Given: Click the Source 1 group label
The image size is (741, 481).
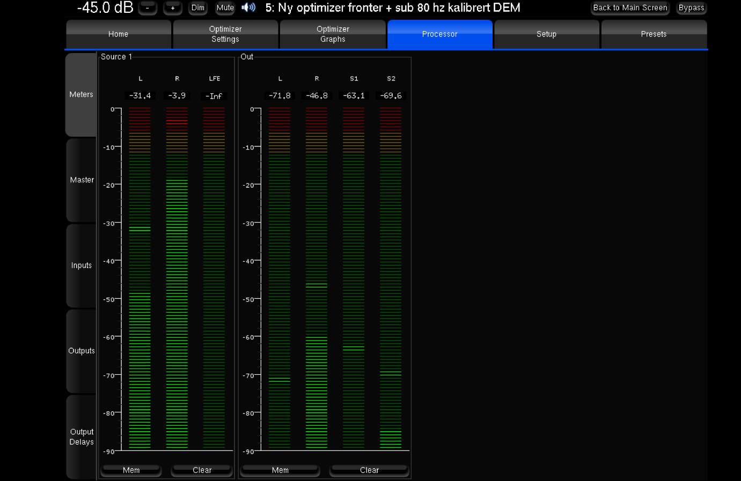Looking at the screenshot, I should coord(116,57).
